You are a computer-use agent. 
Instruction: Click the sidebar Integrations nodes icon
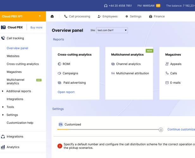[3, 137]
